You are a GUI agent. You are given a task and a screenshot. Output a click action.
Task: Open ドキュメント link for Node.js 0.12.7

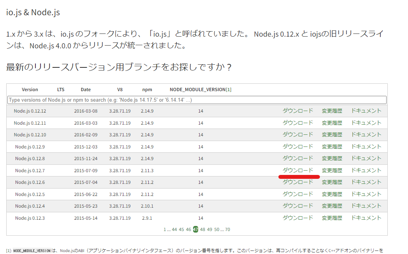(366, 171)
